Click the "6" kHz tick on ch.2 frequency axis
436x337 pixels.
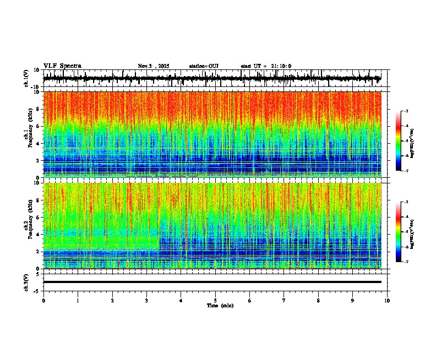point(38,218)
